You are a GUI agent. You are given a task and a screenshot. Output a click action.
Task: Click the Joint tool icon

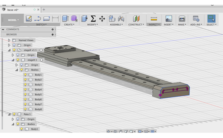click(x=121, y=19)
